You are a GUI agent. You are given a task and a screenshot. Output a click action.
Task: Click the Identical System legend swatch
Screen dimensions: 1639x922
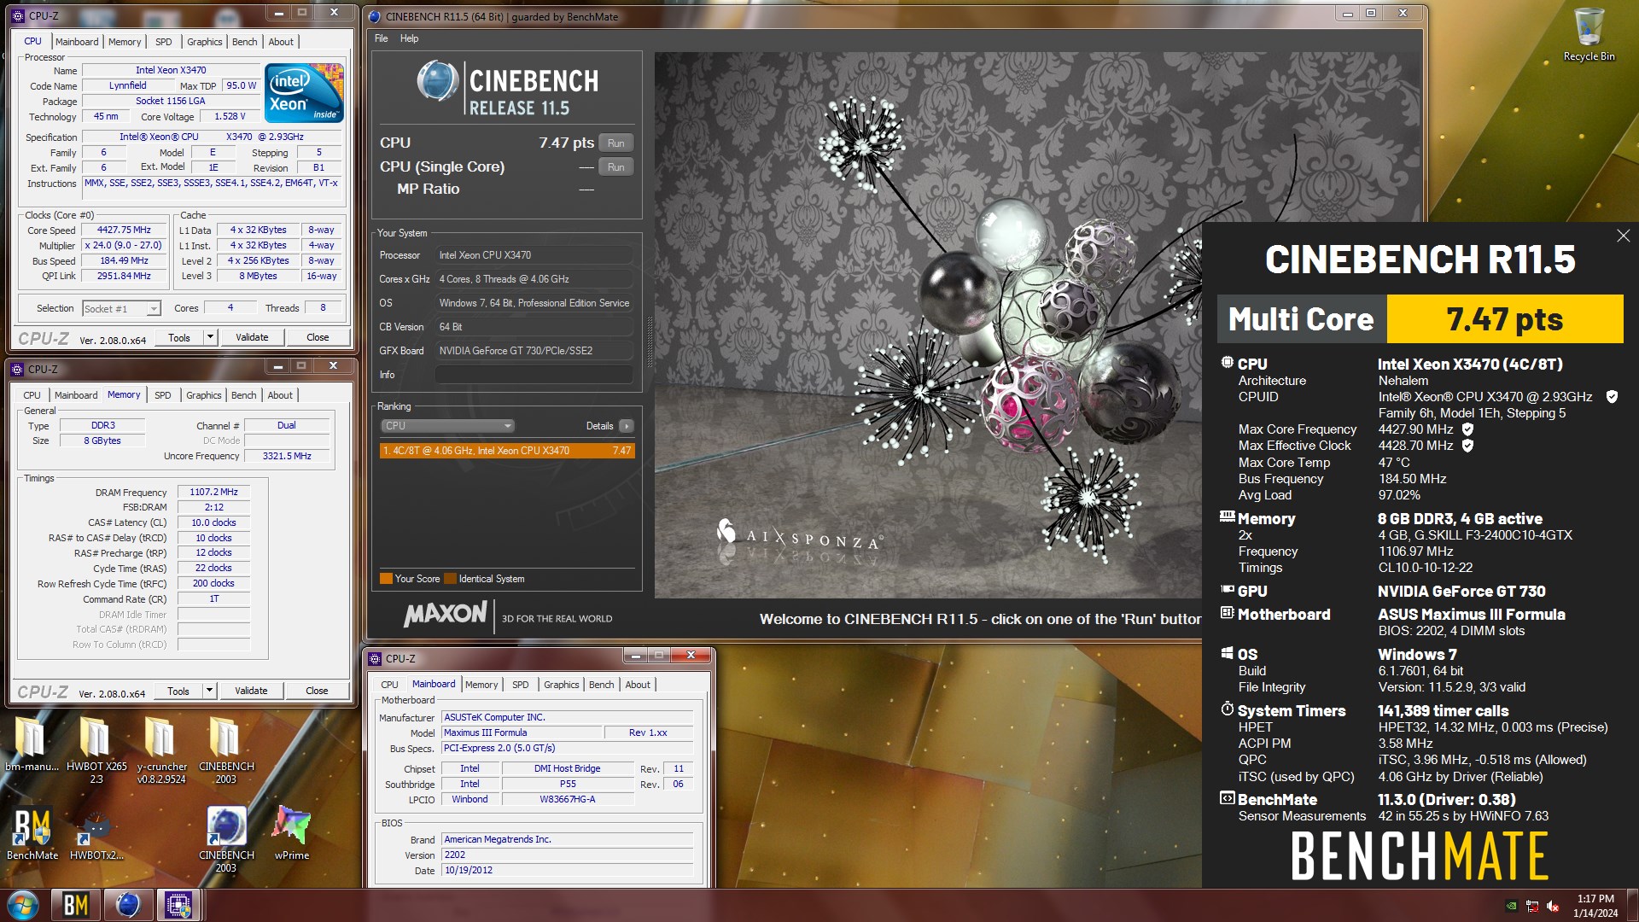[x=450, y=579]
